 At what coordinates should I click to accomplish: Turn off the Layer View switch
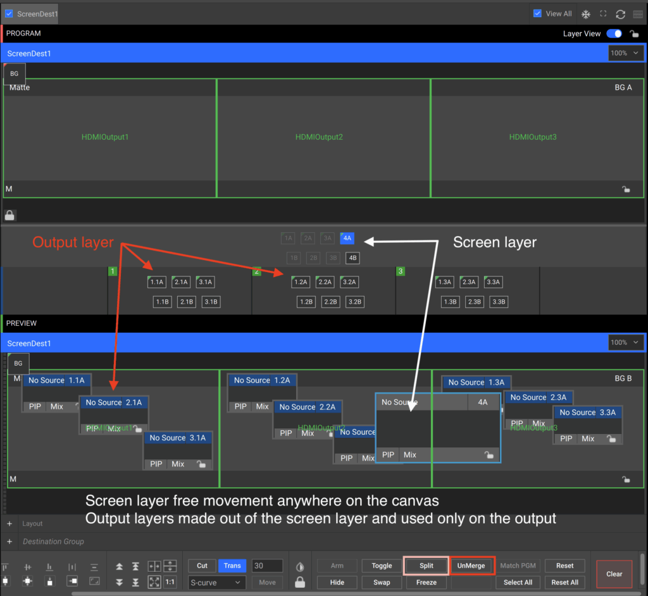(x=614, y=34)
